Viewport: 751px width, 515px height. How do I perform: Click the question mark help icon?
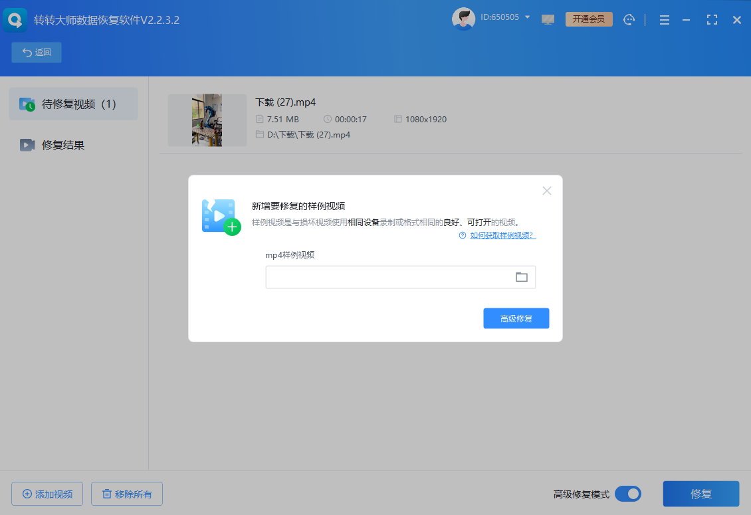[x=463, y=235]
